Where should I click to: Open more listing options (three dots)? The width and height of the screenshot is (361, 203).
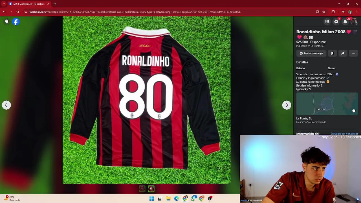[x=353, y=53]
